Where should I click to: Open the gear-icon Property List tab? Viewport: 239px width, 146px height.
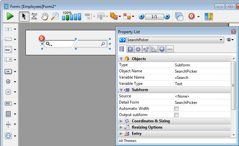point(138,49)
